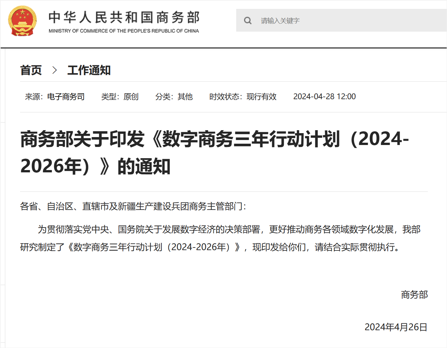Click the breadcrumb arrow separator

click(55, 70)
